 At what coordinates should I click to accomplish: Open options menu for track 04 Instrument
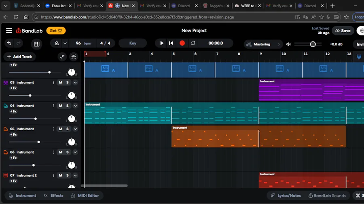pyautogui.click(x=54, y=106)
